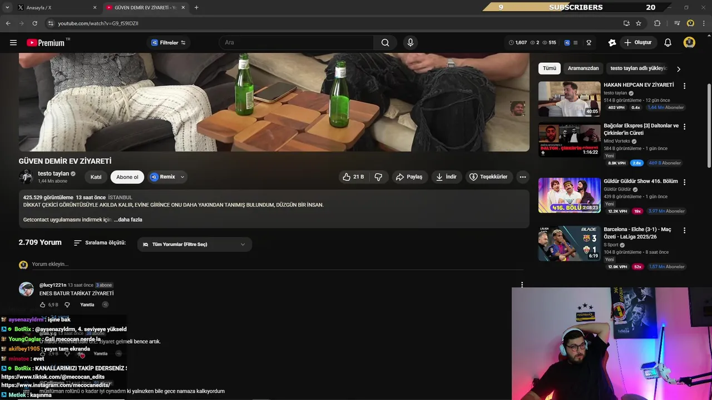Click the sparkle extension icon beside Oluştur

click(x=612, y=43)
